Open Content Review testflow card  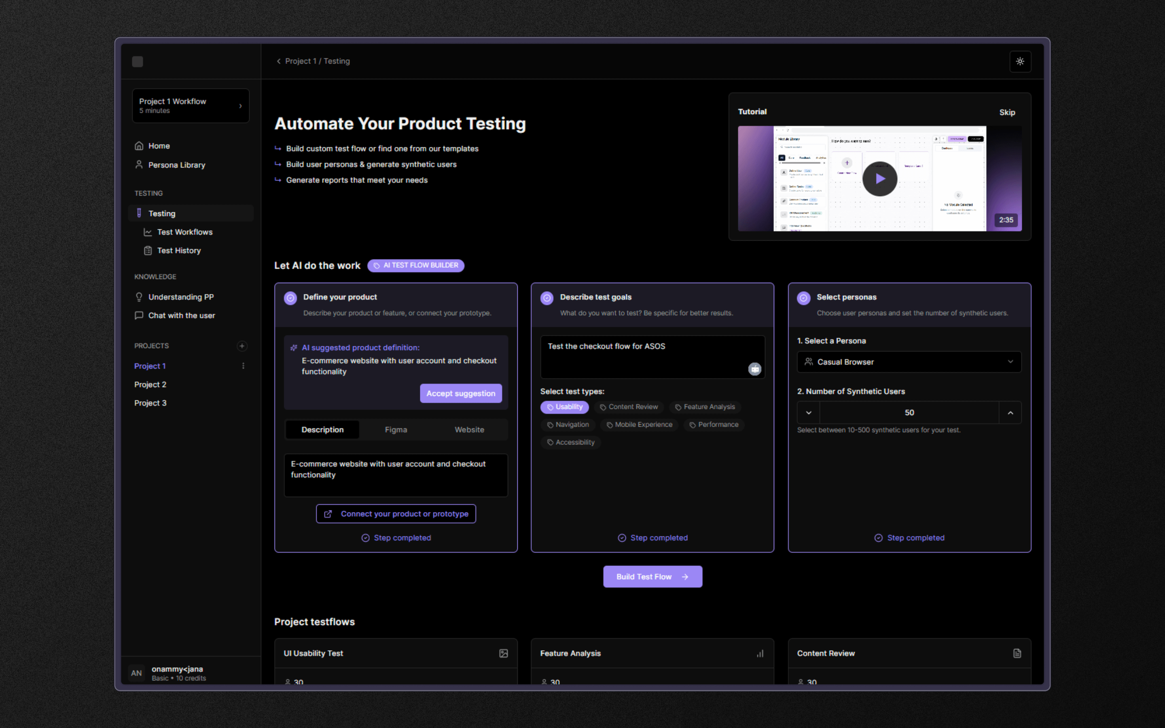point(909,661)
